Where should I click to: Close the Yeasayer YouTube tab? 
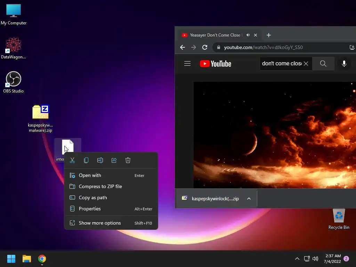coord(256,35)
